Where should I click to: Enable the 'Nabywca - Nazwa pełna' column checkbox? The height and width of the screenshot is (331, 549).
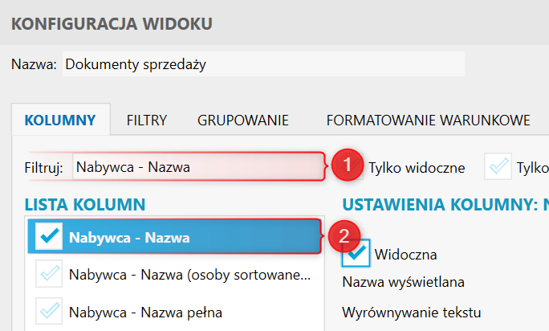49,312
